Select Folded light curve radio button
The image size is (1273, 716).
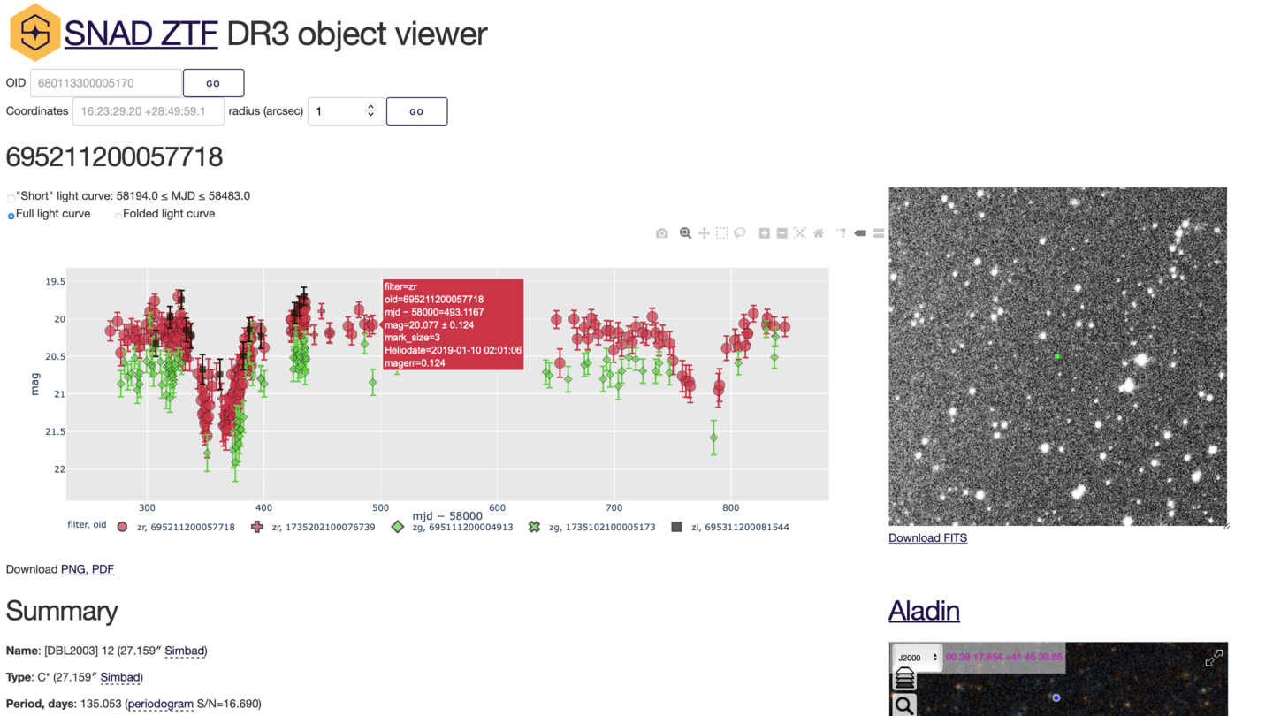[118, 216]
